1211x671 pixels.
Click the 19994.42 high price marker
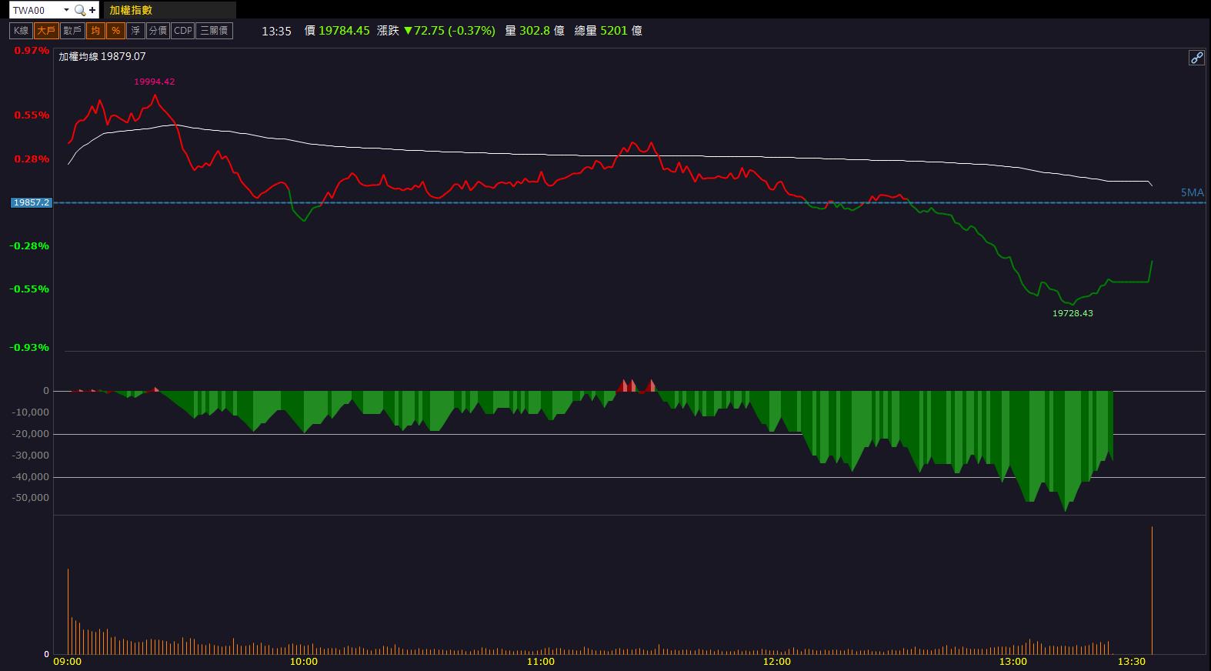(154, 82)
